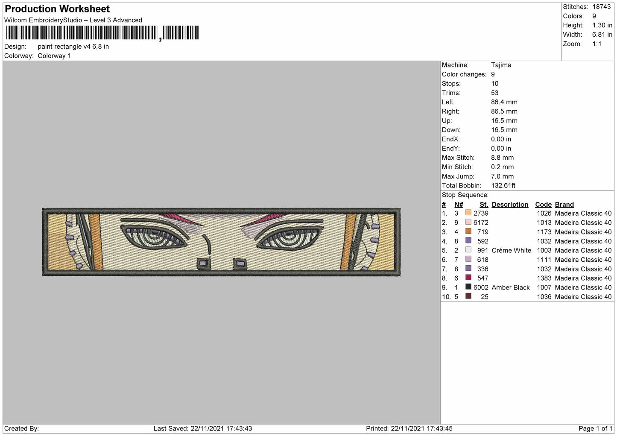
Task: Click the 'Brand' column header
Action: [x=564, y=205]
